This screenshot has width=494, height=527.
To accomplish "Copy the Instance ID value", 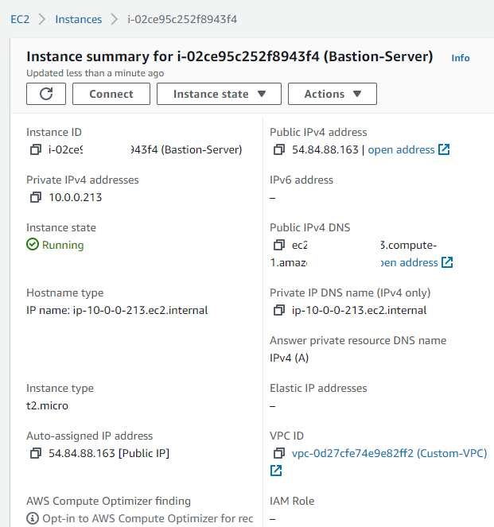I will [36, 149].
